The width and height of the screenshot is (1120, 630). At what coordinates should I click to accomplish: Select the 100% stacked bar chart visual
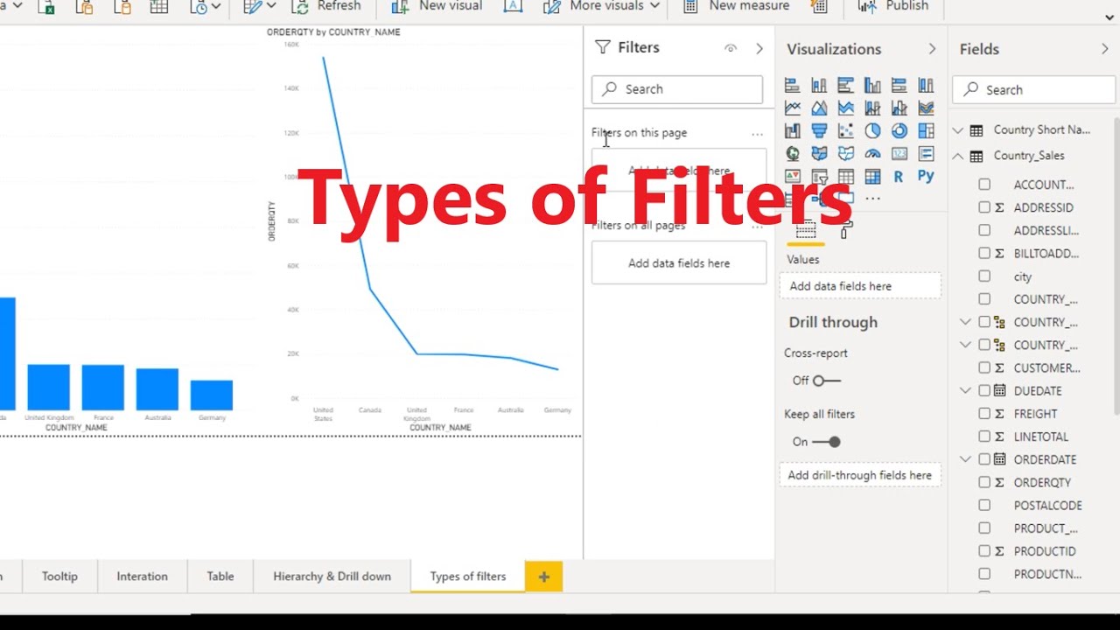pyautogui.click(x=899, y=85)
